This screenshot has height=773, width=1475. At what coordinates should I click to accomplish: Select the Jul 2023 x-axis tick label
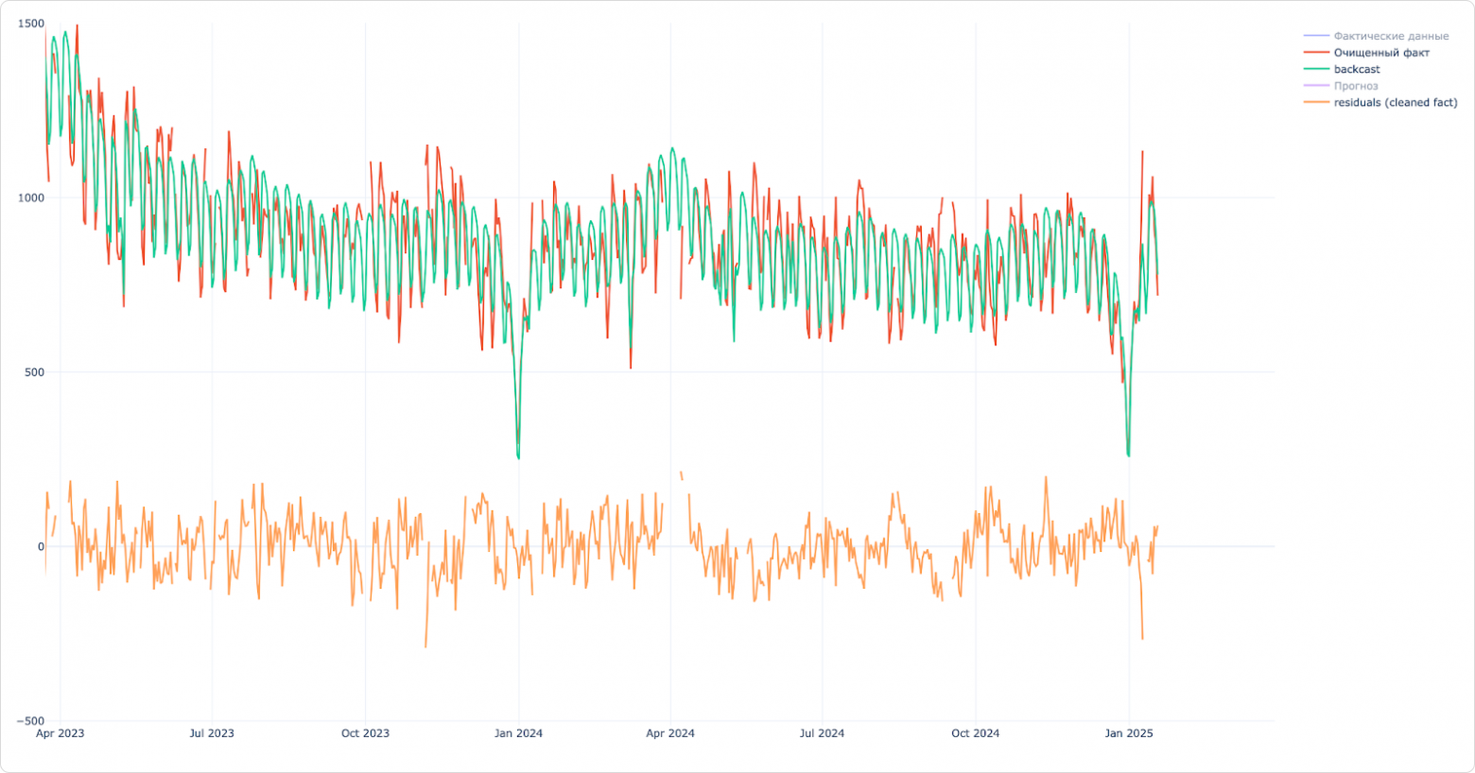(212, 733)
